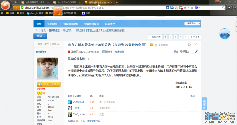Open the 动态资讯 breadcrumb link

point(67,30)
